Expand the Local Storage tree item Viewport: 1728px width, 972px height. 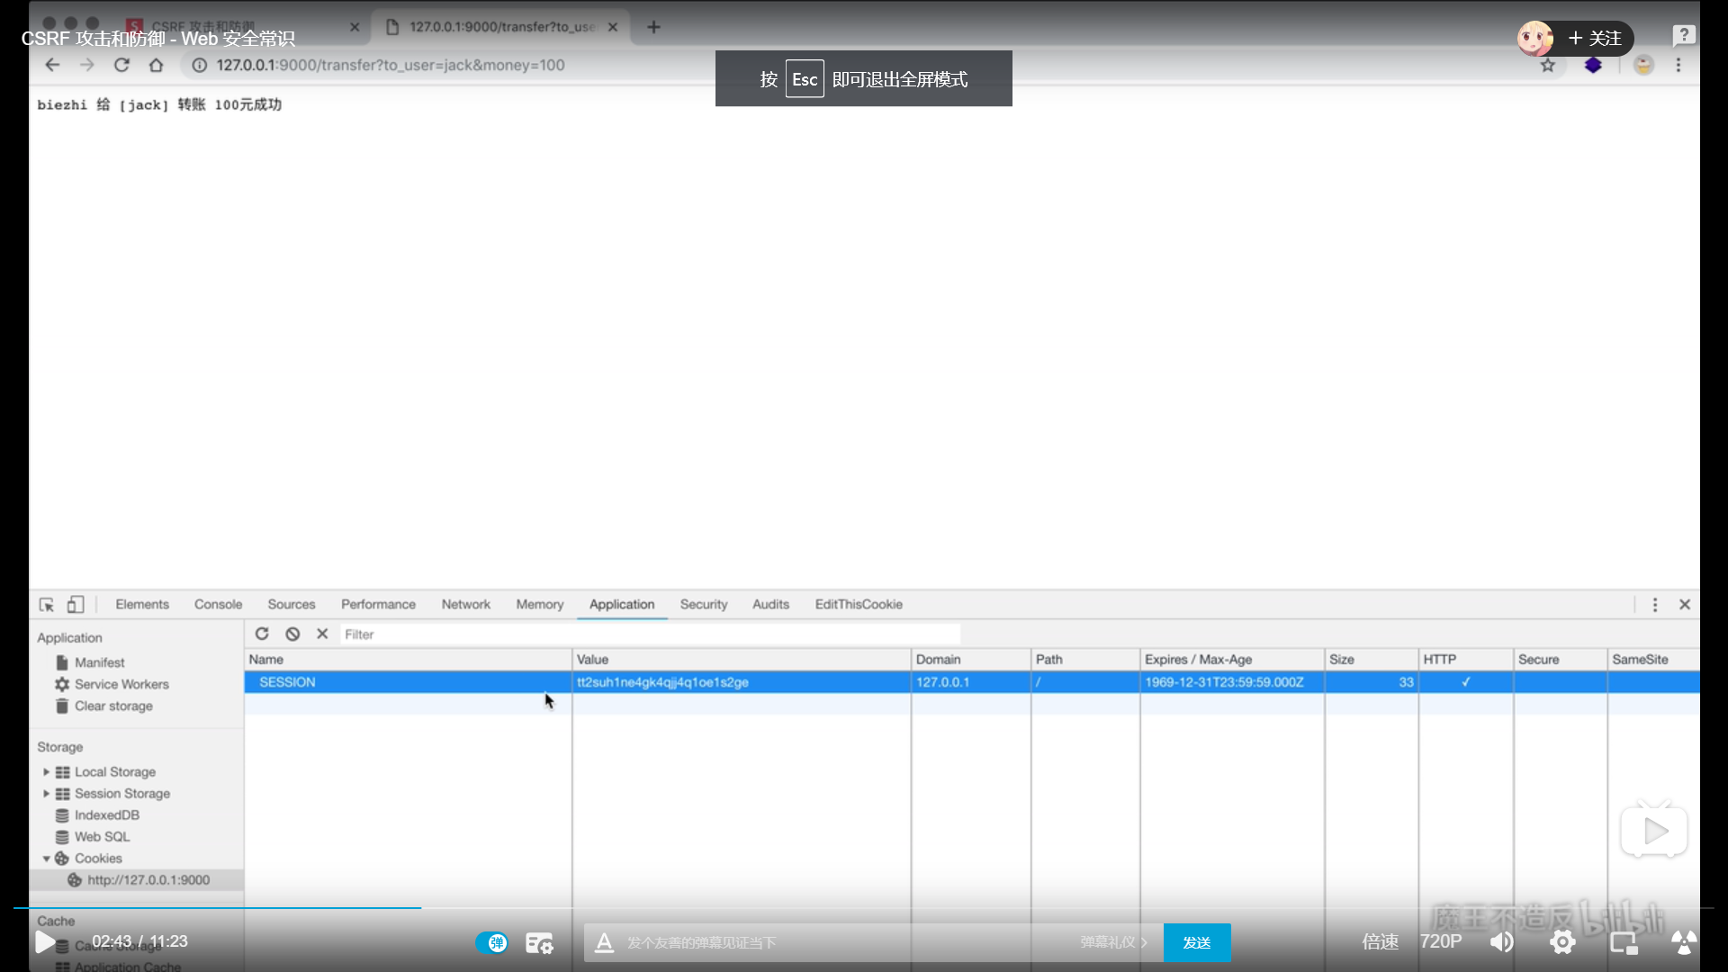(46, 772)
